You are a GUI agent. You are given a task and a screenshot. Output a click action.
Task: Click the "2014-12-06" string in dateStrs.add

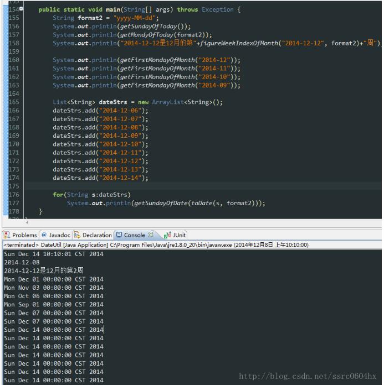click(x=120, y=111)
